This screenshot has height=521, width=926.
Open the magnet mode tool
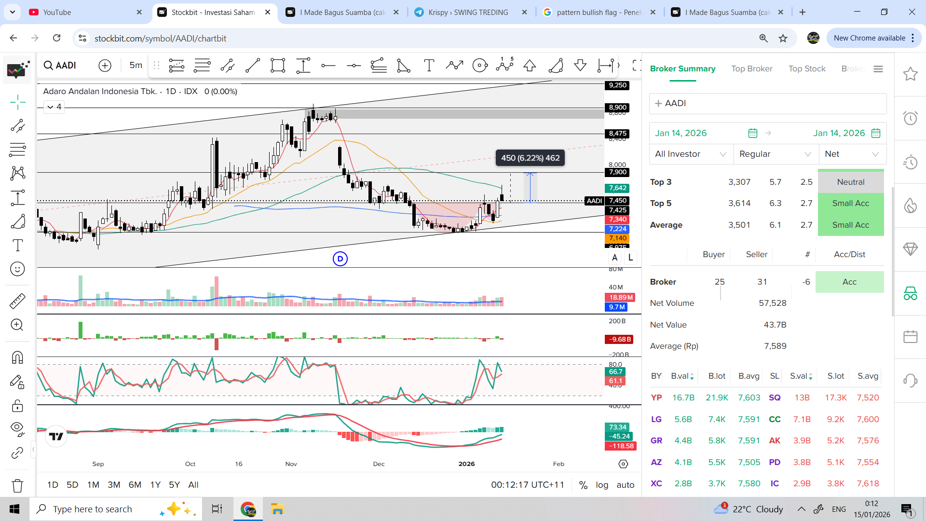point(17,357)
